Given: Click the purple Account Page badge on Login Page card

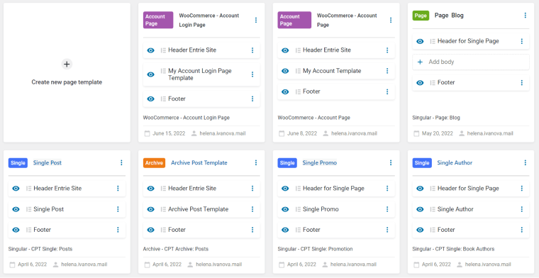Looking at the screenshot, I should pos(158,20).
